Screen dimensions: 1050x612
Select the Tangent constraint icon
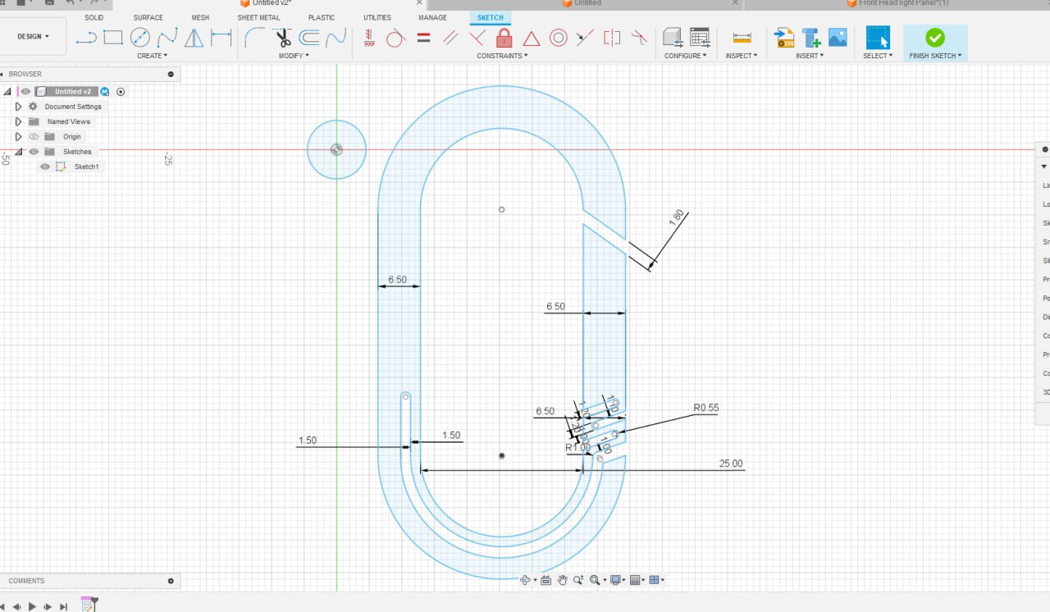point(395,38)
